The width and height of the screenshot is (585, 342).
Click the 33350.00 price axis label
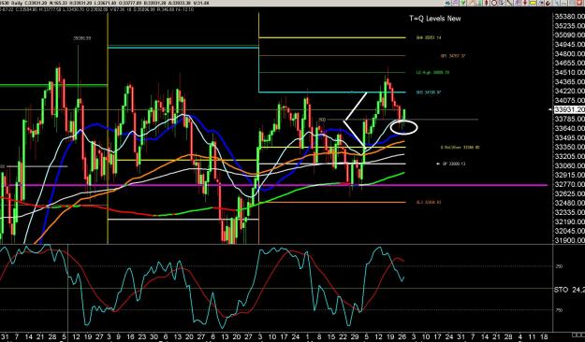[x=570, y=147]
